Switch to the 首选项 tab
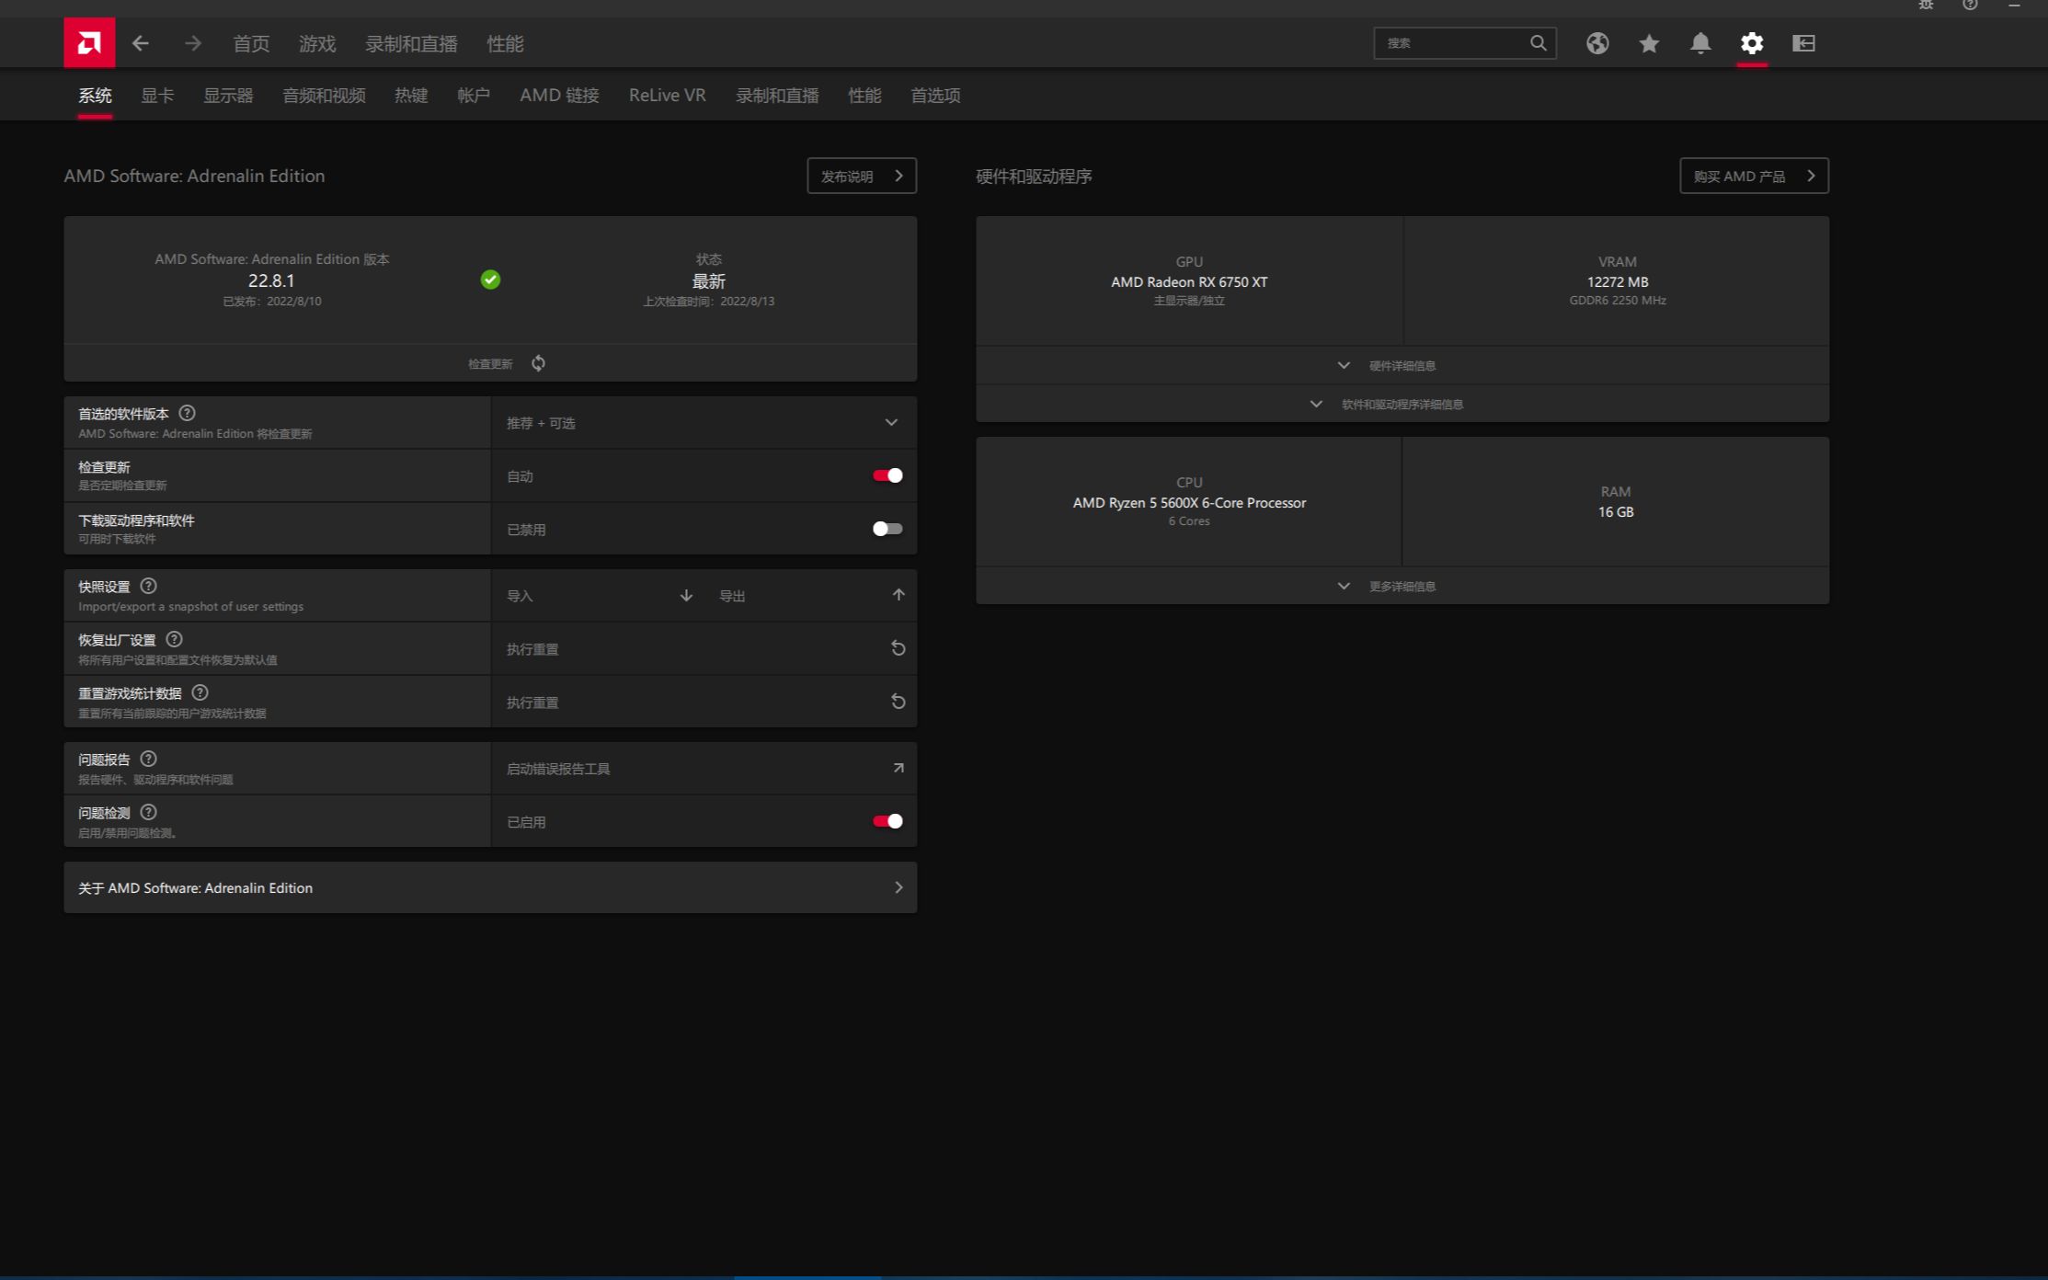This screenshot has height=1280, width=2048. (x=935, y=96)
